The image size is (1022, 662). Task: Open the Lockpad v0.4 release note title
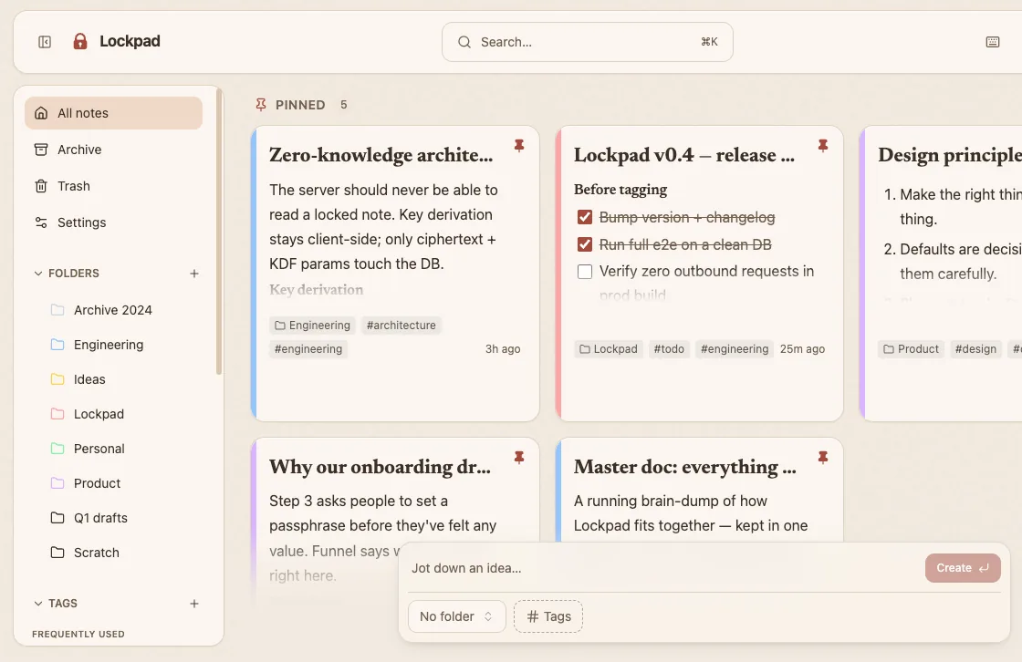pos(683,155)
